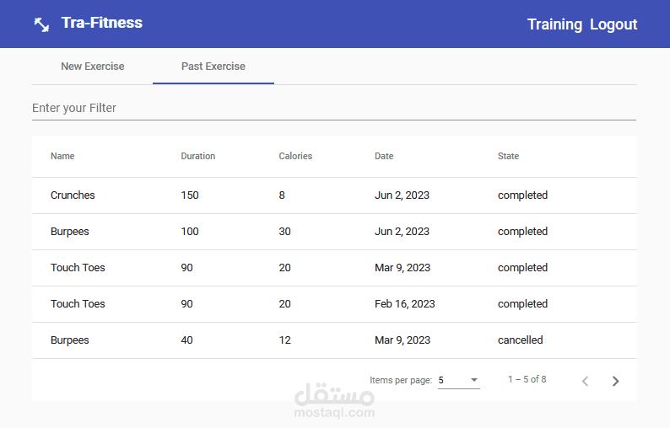Click the calories value 8
This screenshot has height=428, width=670.
(x=282, y=195)
